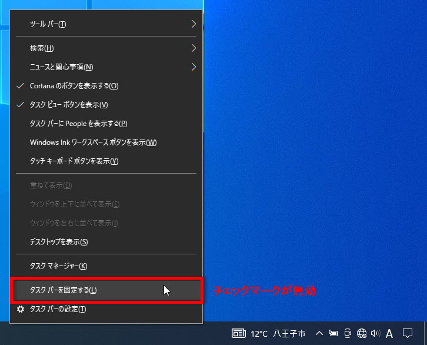427x345 pixels.
Task: Open the news and interests weather widget
Action: pyautogui.click(x=269, y=334)
